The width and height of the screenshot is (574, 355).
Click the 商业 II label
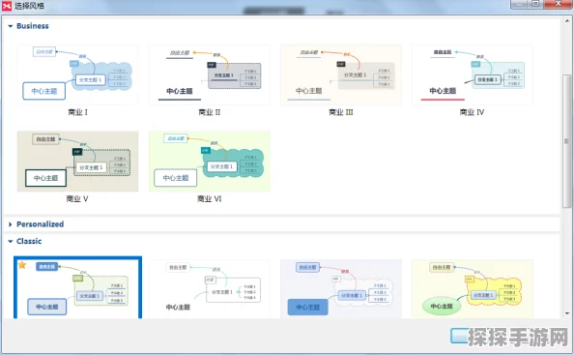[x=210, y=112]
